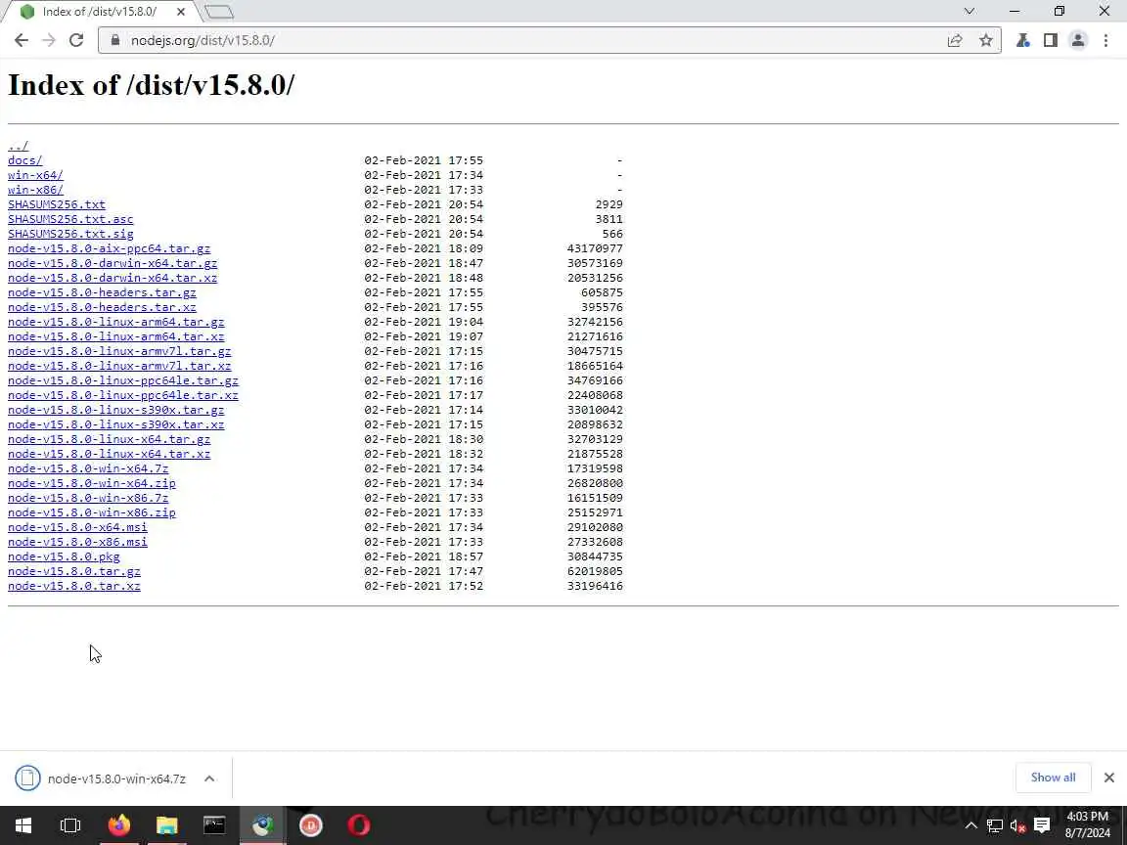Navigate to parent directory ../
1127x845 pixels.
click(18, 146)
